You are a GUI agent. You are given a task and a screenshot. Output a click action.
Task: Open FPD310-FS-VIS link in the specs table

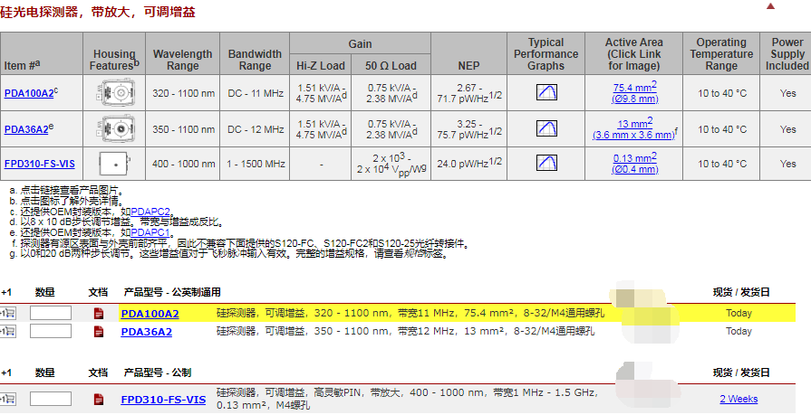40,165
